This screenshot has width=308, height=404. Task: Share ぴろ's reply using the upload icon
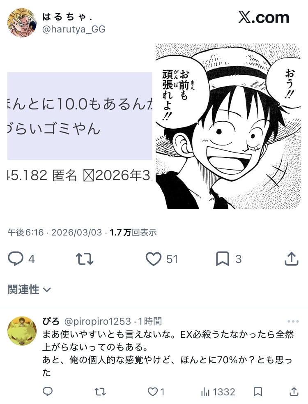[x=294, y=392]
